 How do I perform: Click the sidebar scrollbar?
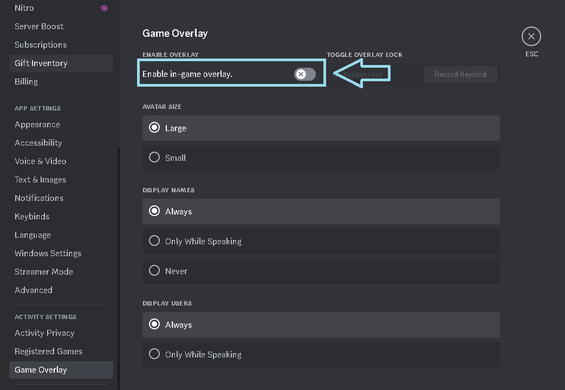(x=119, y=269)
